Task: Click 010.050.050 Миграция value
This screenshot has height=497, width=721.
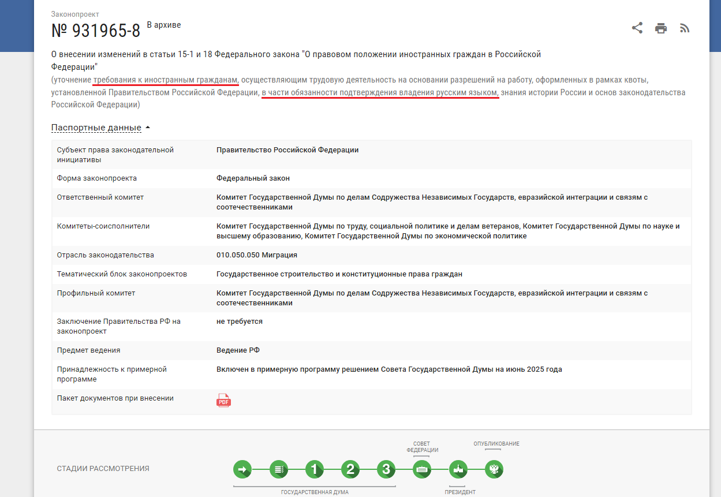Action: click(x=257, y=255)
